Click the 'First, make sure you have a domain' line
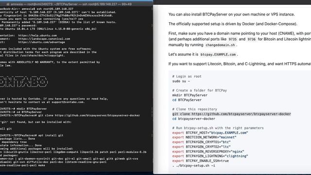This screenshot has width=311, height=175. pos(240,34)
